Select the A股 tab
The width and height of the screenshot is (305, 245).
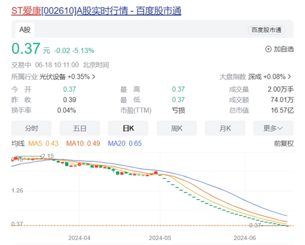click(25, 30)
